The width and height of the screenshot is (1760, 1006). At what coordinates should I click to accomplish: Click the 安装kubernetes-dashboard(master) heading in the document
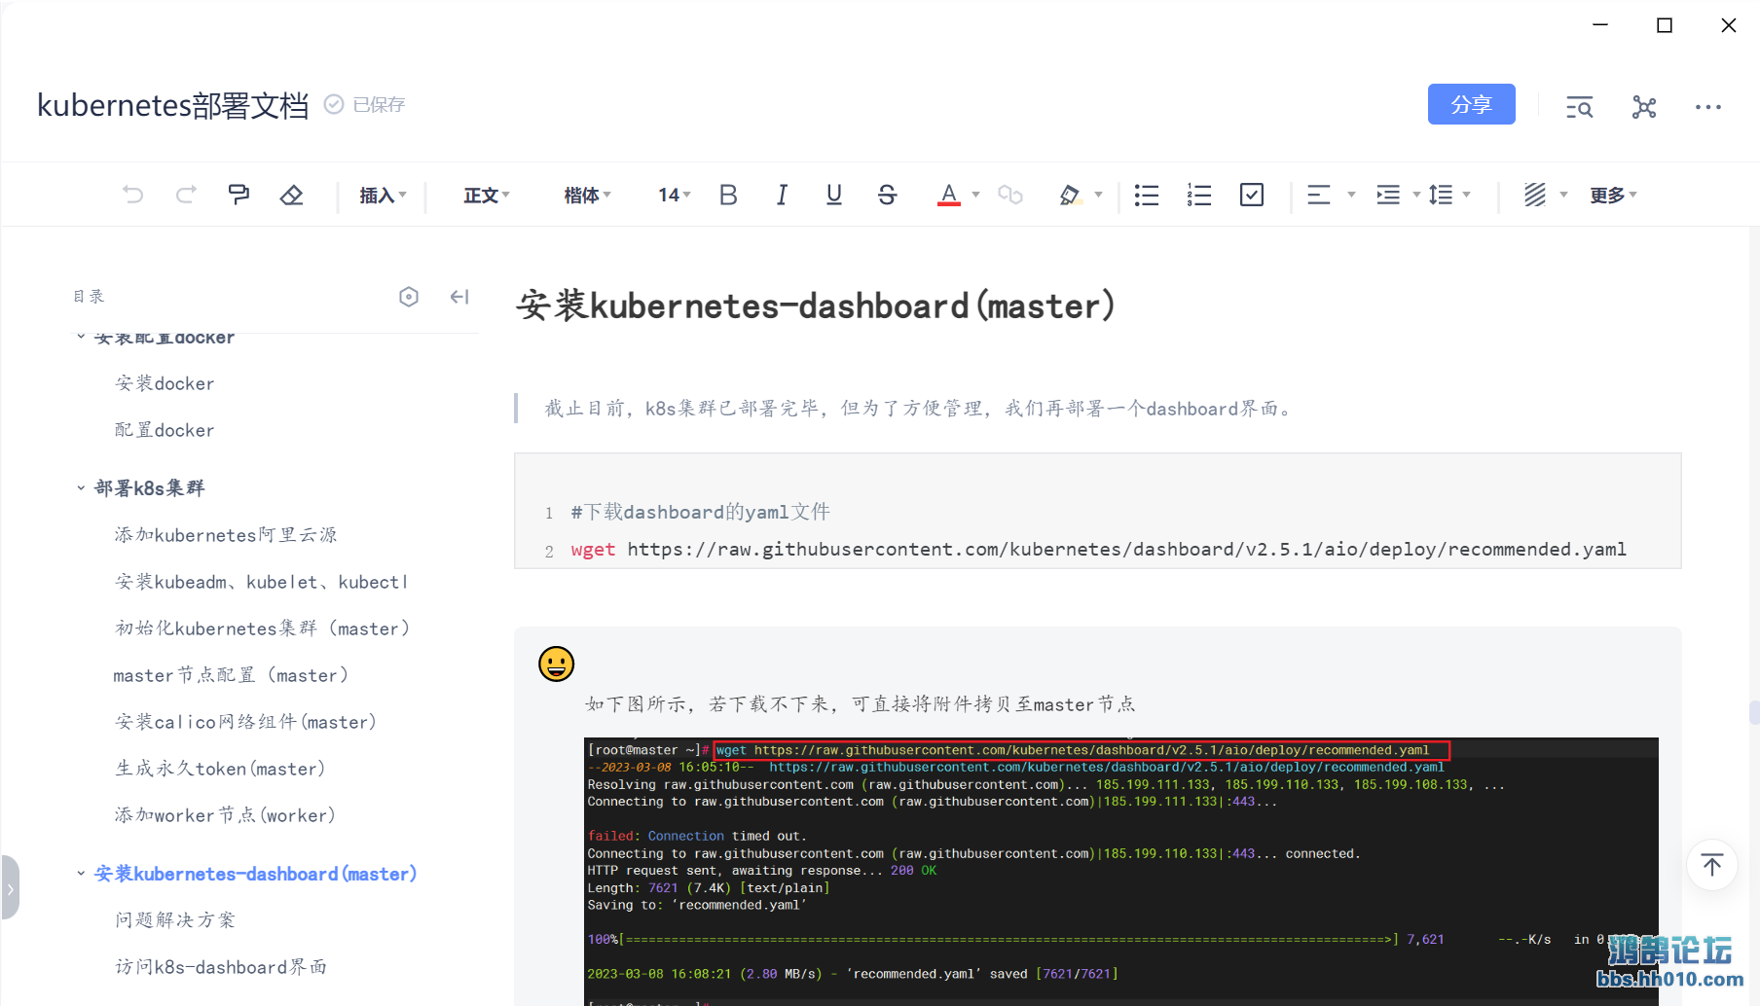click(816, 305)
